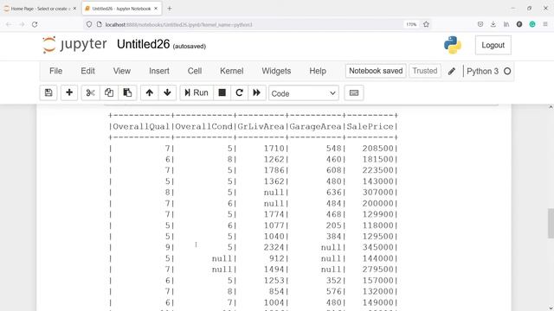
Task: Open the browser hamburger menu
Action: click(x=545, y=24)
